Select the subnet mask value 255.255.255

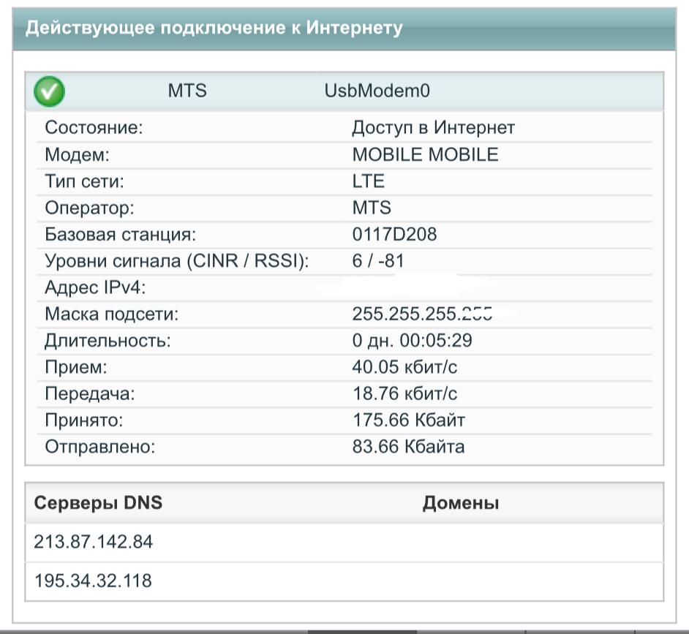pyautogui.click(x=421, y=314)
